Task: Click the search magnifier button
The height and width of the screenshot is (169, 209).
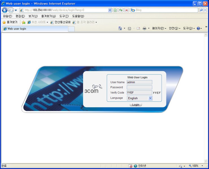Action: [201, 10]
